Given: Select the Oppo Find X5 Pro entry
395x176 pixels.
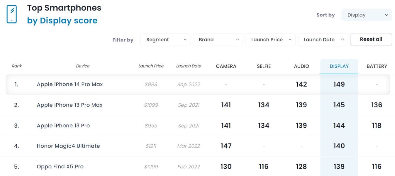Looking at the screenshot, I should click(60, 167).
